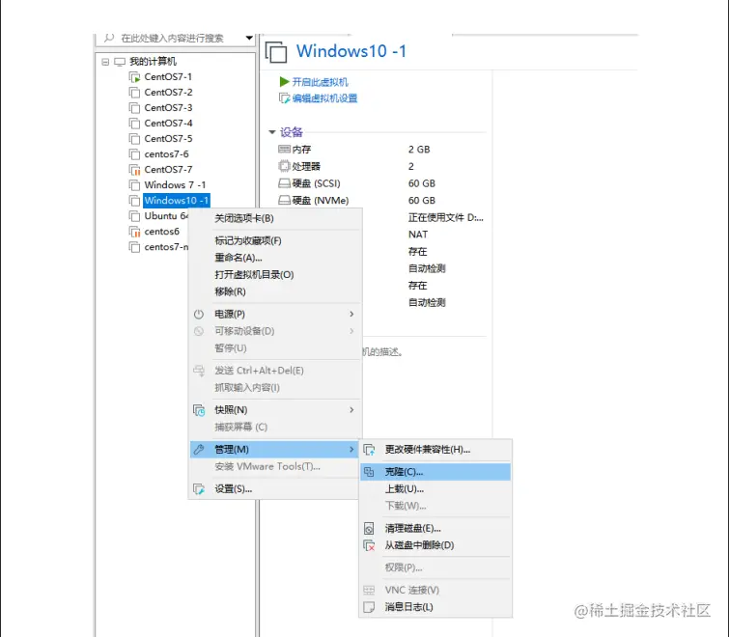Click 编辑虚拟机设置 link
The width and height of the screenshot is (729, 637).
coord(325,98)
